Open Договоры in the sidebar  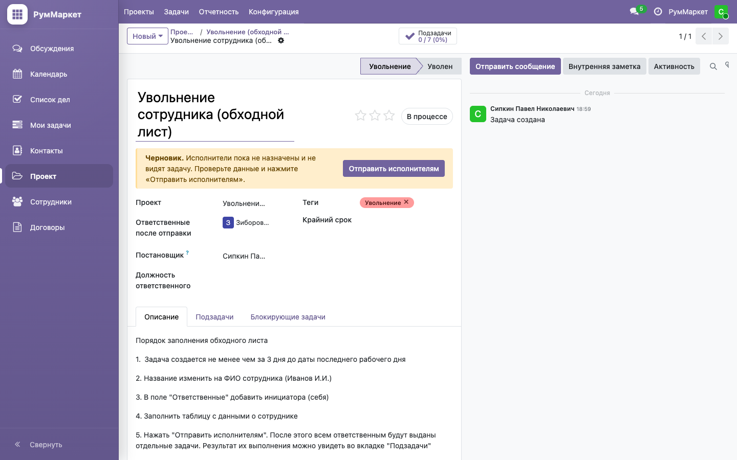tap(59, 227)
